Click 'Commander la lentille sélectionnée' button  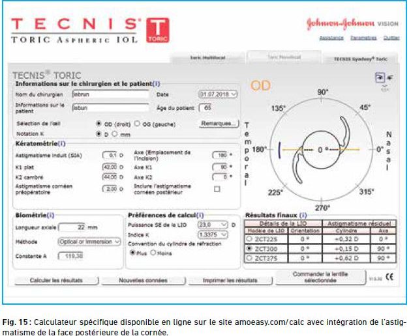(x=320, y=277)
